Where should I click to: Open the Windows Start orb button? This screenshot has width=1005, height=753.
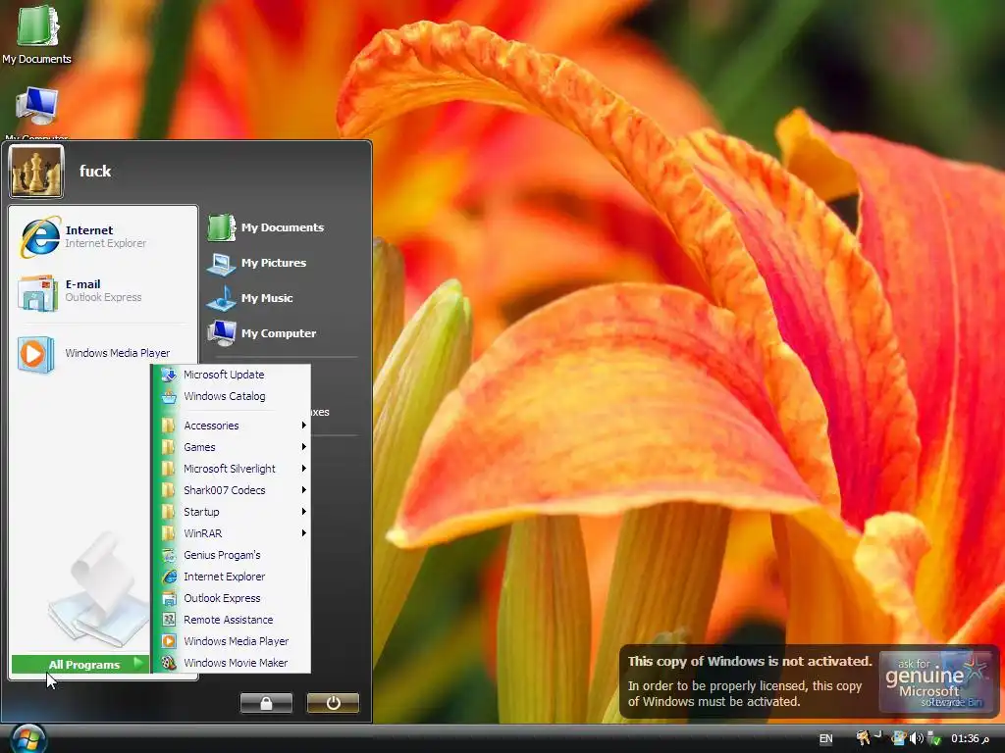26,739
